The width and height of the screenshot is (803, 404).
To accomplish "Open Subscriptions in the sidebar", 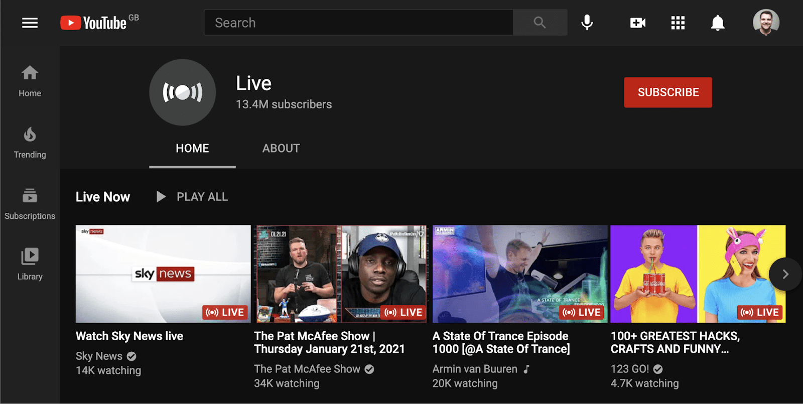I will tap(30, 204).
